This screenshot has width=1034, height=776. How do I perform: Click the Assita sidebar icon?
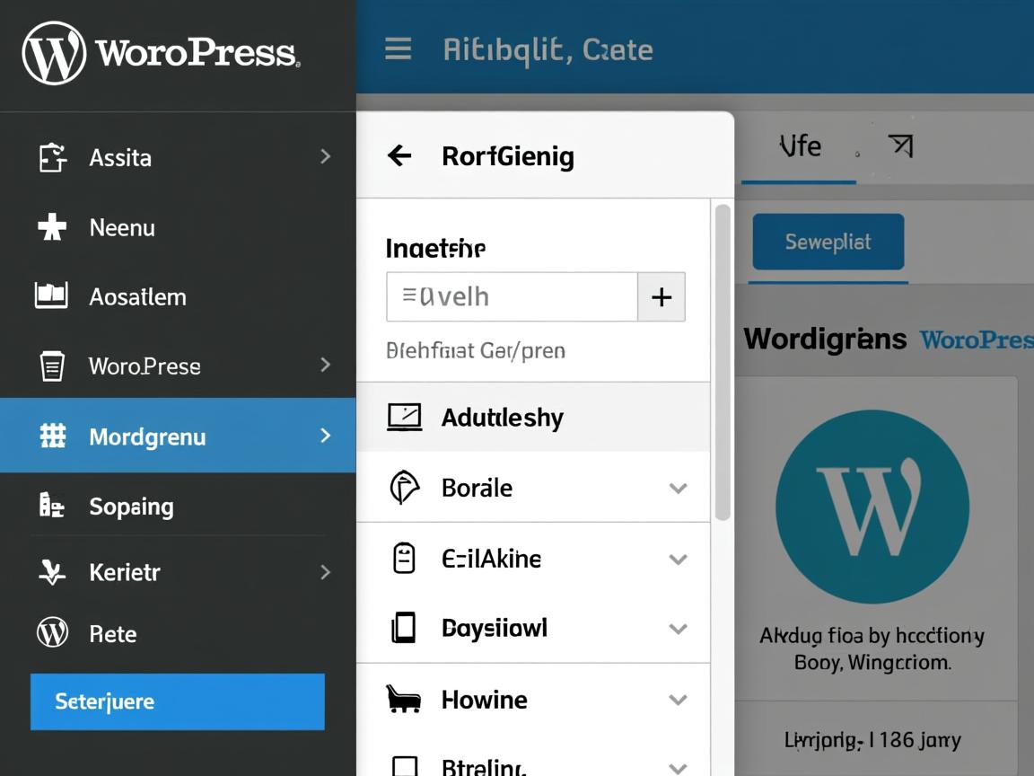point(53,158)
